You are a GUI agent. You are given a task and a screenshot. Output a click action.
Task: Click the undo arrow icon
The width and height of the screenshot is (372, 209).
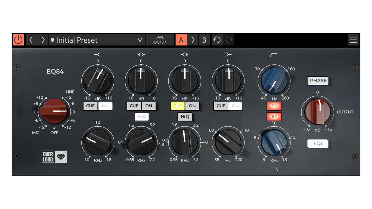(217, 40)
